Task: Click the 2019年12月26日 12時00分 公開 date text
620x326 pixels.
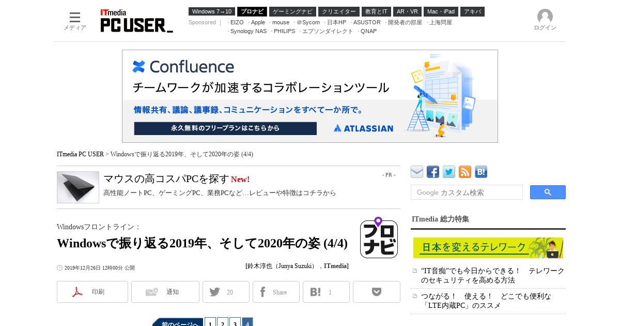Action: coord(99,268)
